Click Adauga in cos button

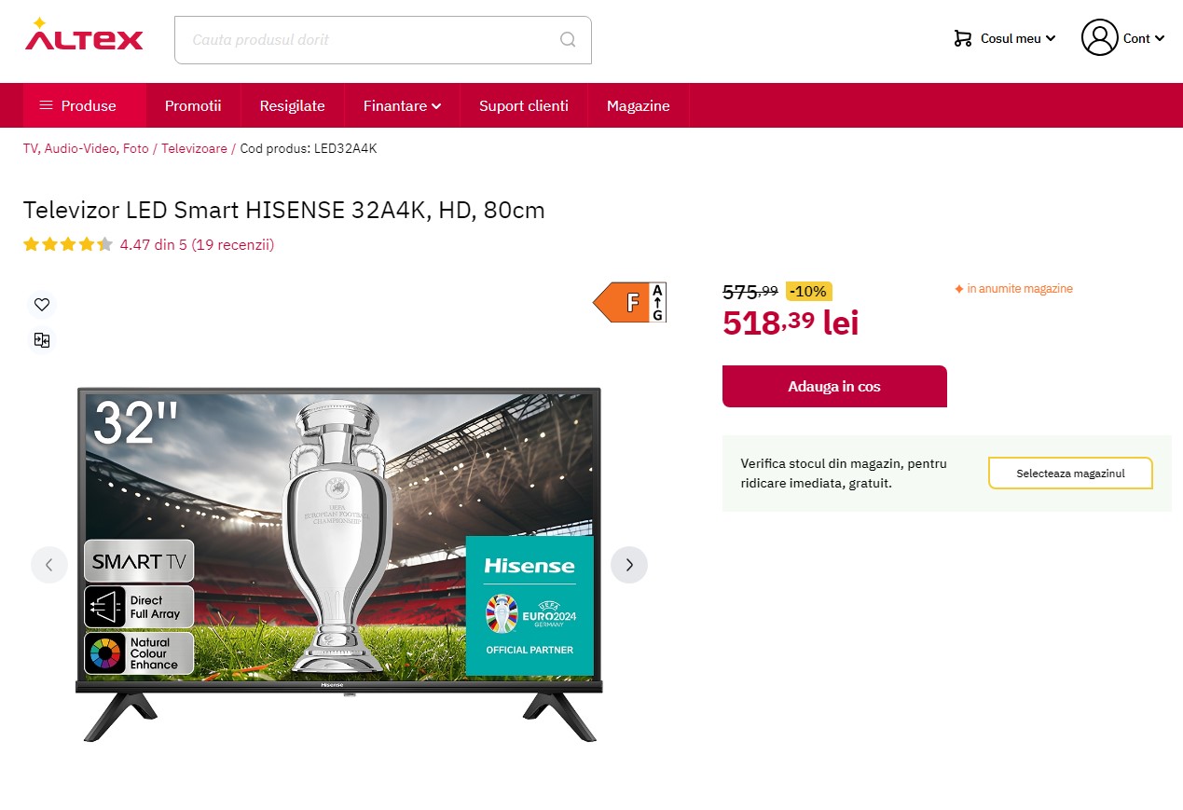pos(834,386)
